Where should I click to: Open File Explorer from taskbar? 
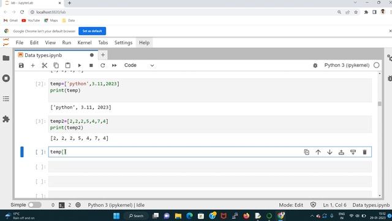click(178, 215)
